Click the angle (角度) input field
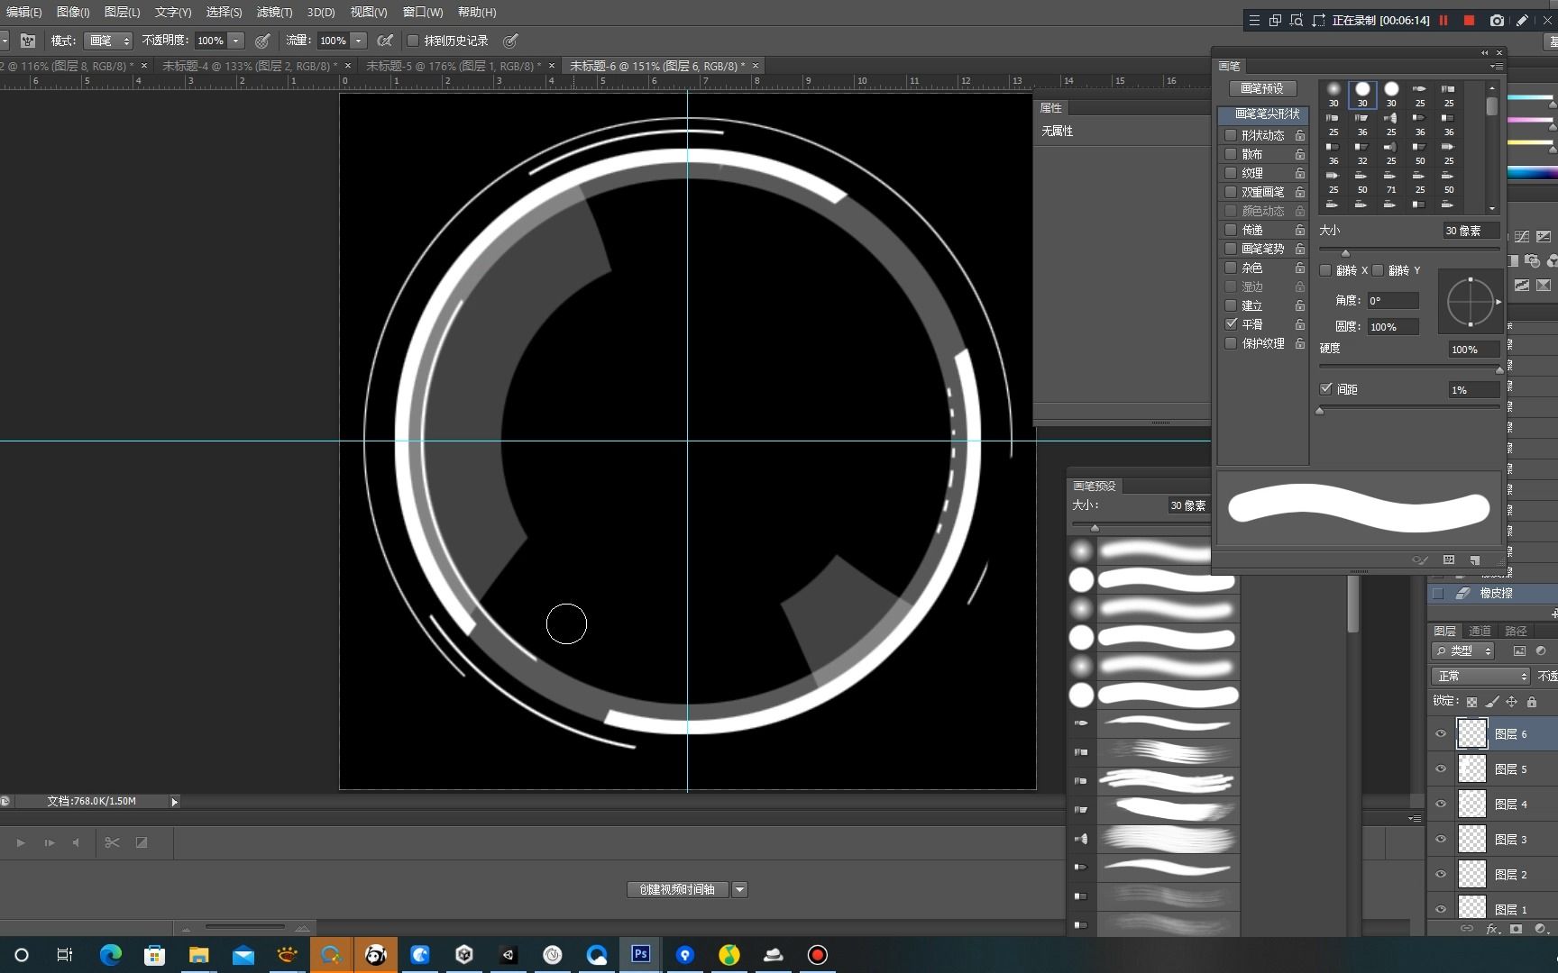 pyautogui.click(x=1392, y=301)
